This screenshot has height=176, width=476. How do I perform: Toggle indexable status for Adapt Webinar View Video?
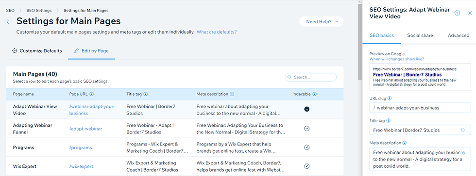[x=306, y=109]
